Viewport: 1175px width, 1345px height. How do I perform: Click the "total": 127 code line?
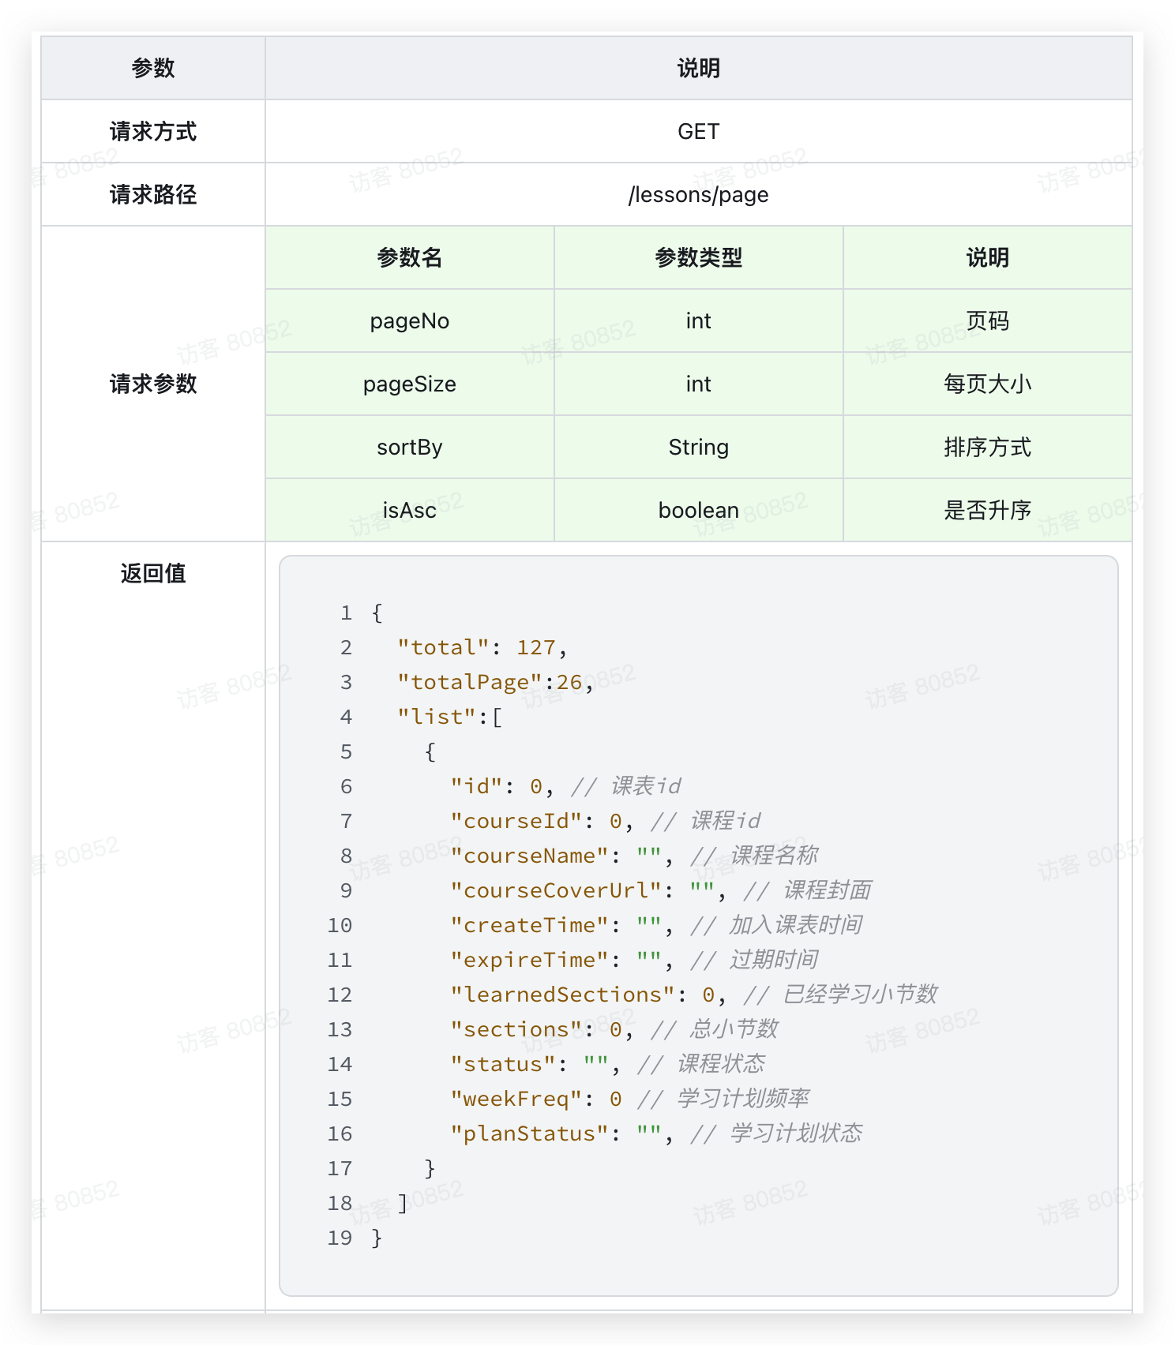[x=482, y=647]
